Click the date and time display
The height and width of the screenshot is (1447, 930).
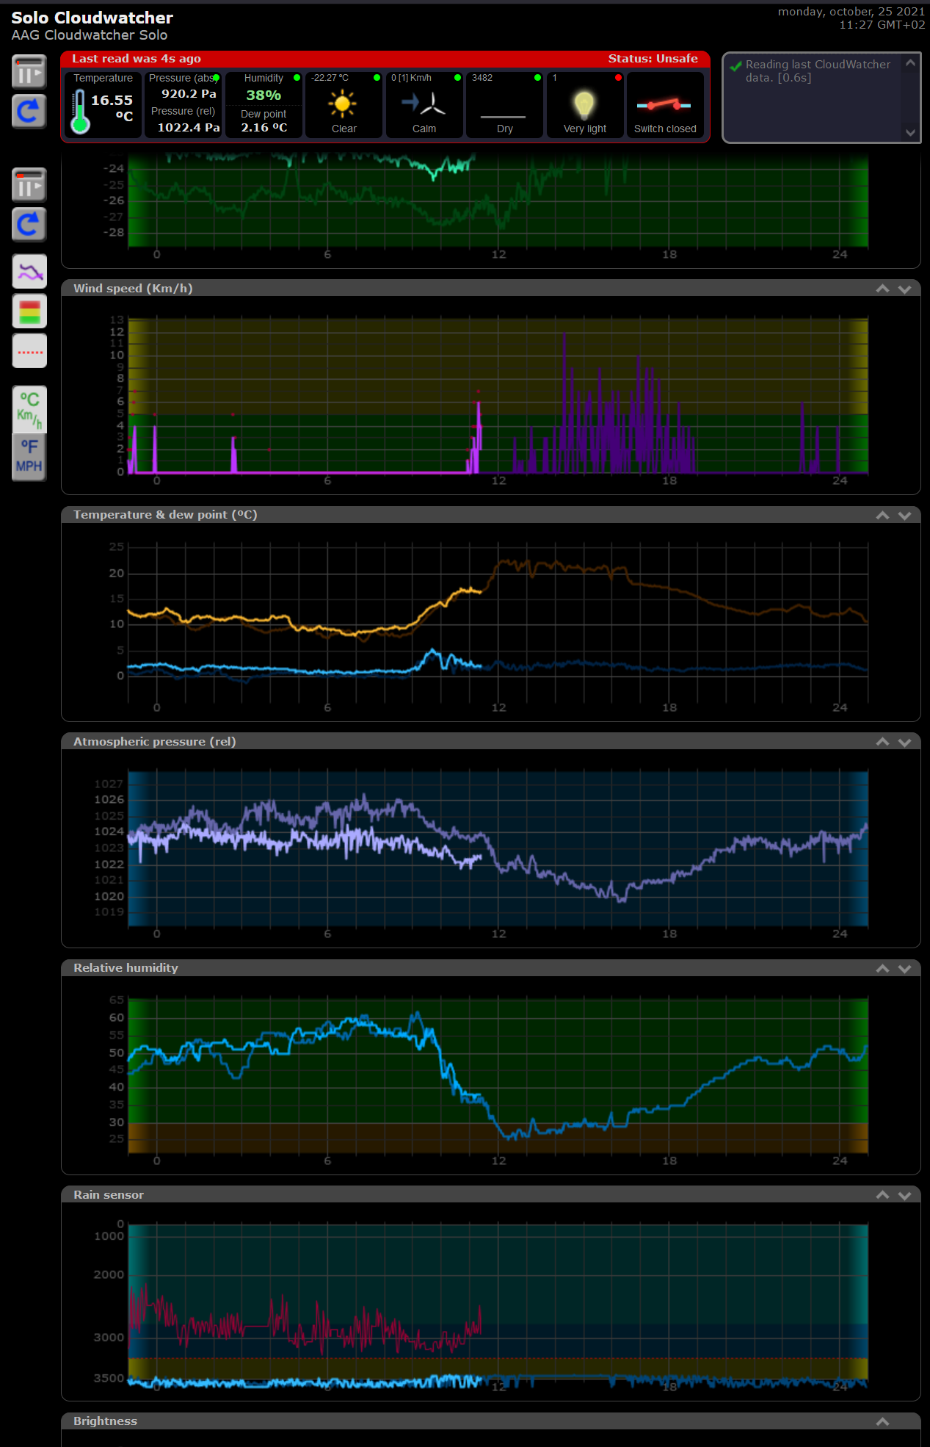(x=851, y=18)
